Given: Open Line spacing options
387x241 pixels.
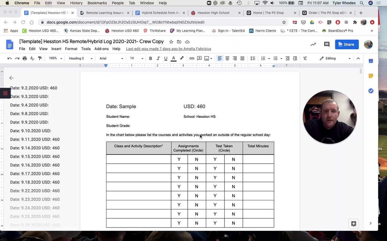Looking at the screenshot, I should point(253,58).
